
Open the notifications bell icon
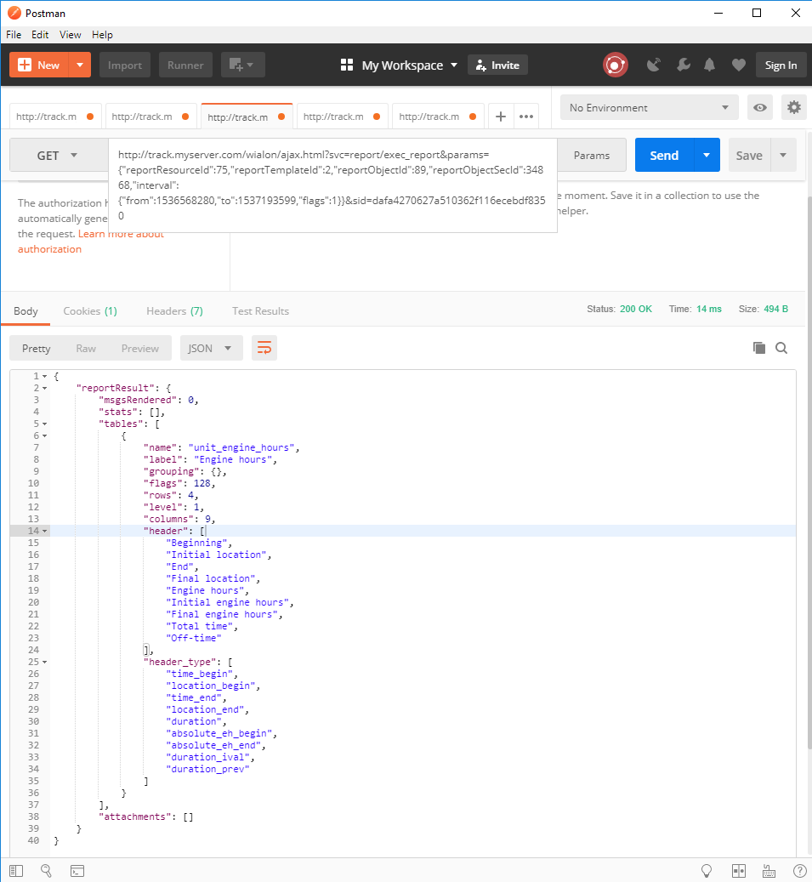coord(710,65)
